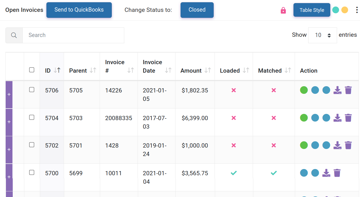The height and width of the screenshot is (197, 360).
Task: Click the pink lock icon
Action: coord(283,10)
